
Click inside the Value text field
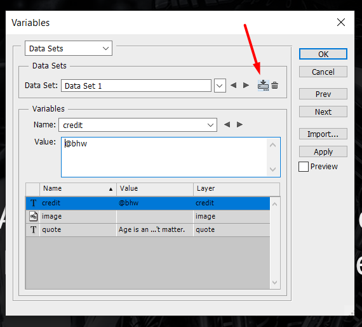click(164, 157)
